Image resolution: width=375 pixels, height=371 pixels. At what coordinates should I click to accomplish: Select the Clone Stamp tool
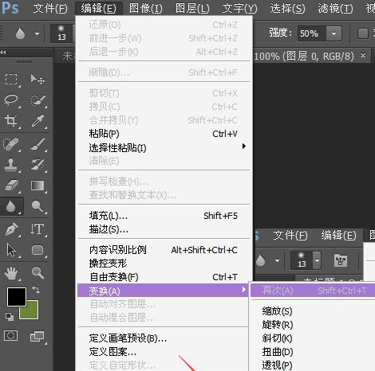click(x=11, y=165)
